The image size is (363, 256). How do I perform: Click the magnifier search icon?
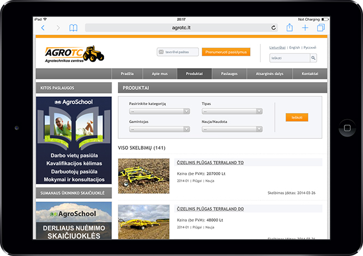[313, 58]
